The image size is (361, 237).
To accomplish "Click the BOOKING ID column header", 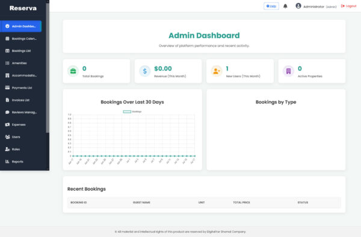I will [x=78, y=203].
